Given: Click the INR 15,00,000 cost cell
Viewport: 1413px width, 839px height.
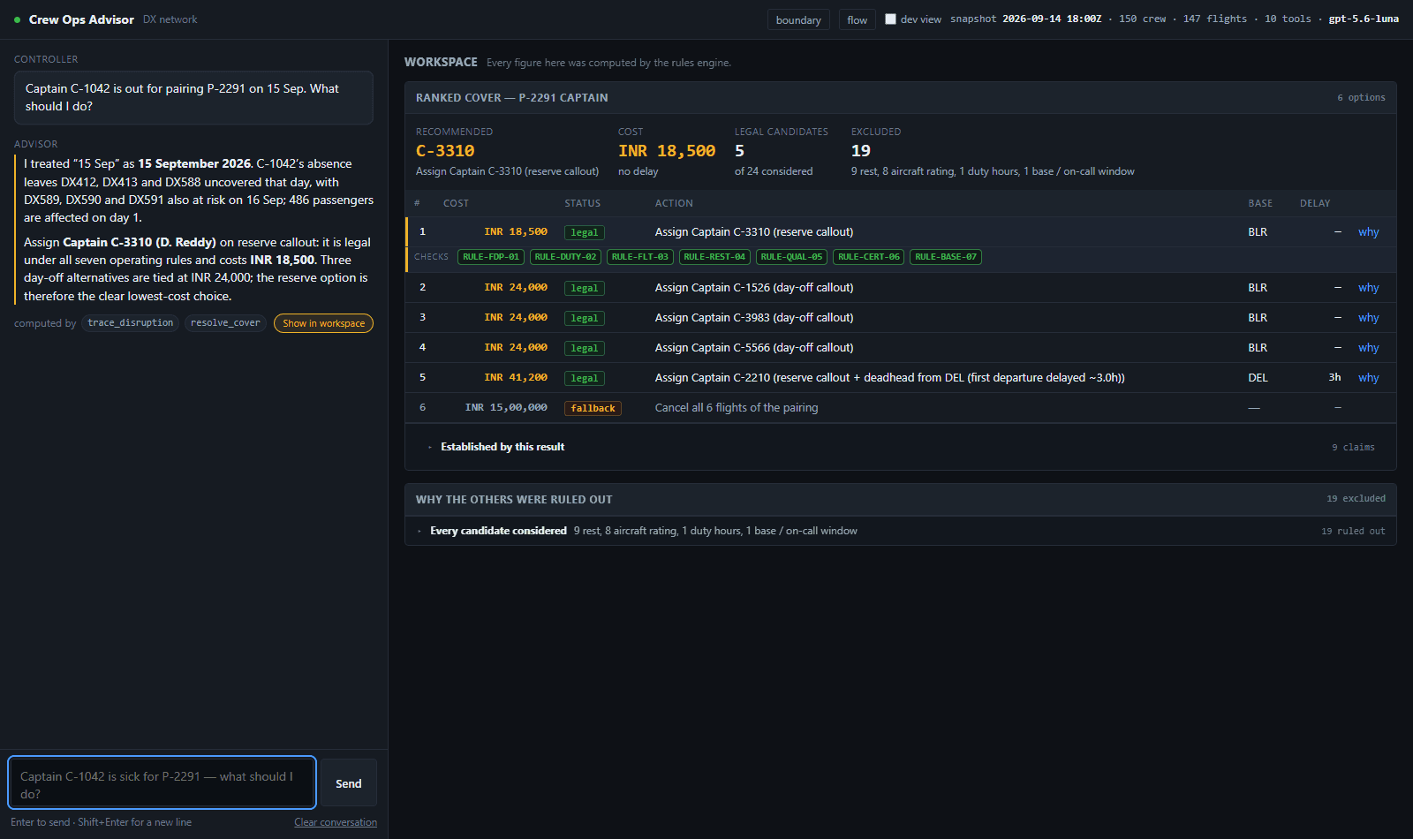Looking at the screenshot, I should tap(506, 408).
